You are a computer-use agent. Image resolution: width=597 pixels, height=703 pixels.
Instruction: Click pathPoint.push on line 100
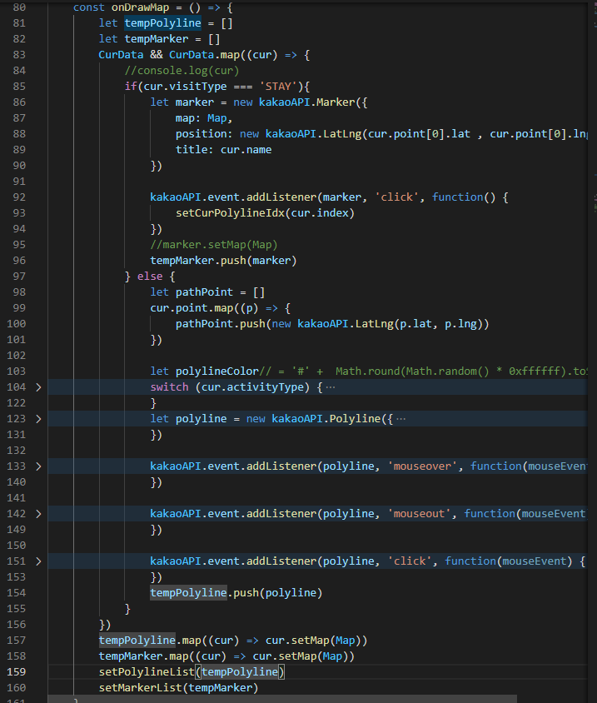click(220, 324)
